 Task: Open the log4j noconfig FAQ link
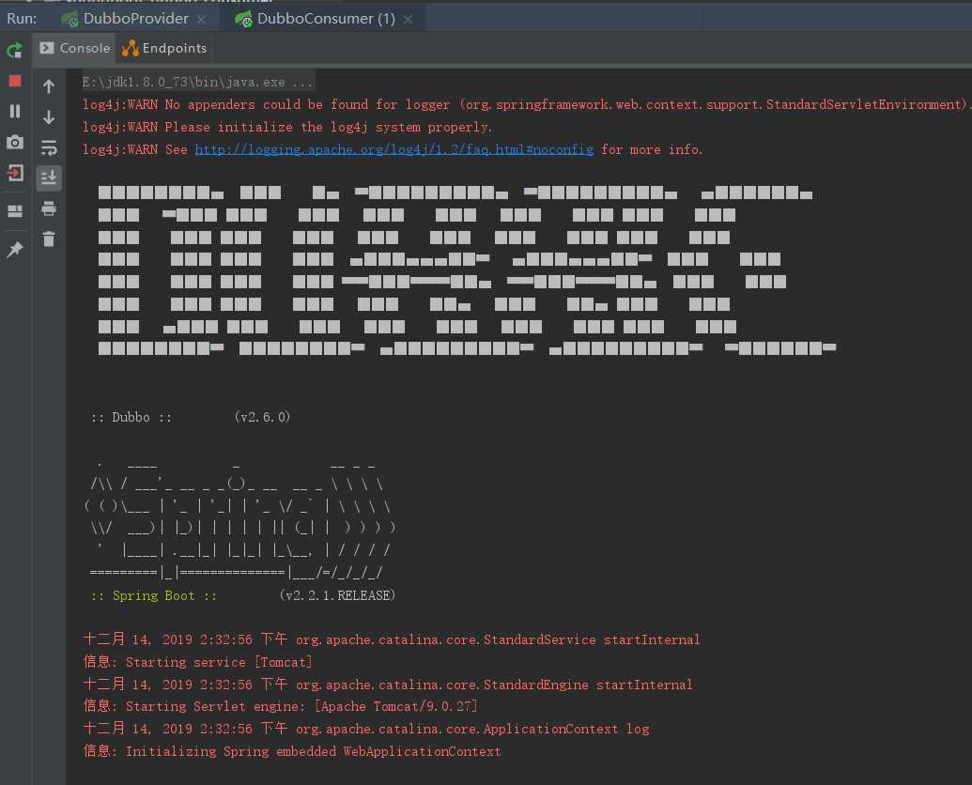(x=393, y=149)
